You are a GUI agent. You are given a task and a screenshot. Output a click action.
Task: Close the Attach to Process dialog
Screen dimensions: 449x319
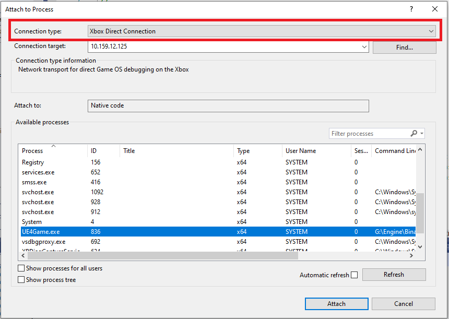coord(435,9)
